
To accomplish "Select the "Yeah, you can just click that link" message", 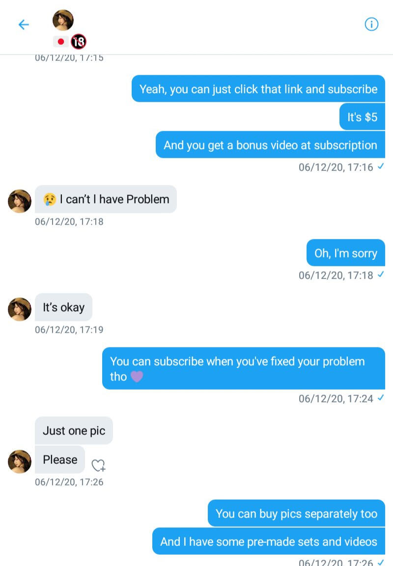I will pyautogui.click(x=258, y=89).
